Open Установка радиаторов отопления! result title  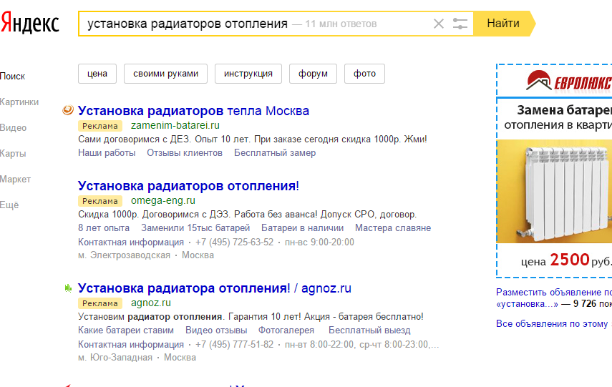(188, 186)
